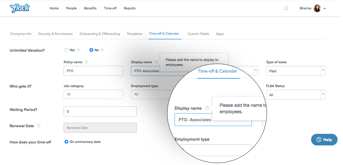343x165 pixels.
Task: Select the Time-off & Calendar tab
Action: tap(164, 34)
